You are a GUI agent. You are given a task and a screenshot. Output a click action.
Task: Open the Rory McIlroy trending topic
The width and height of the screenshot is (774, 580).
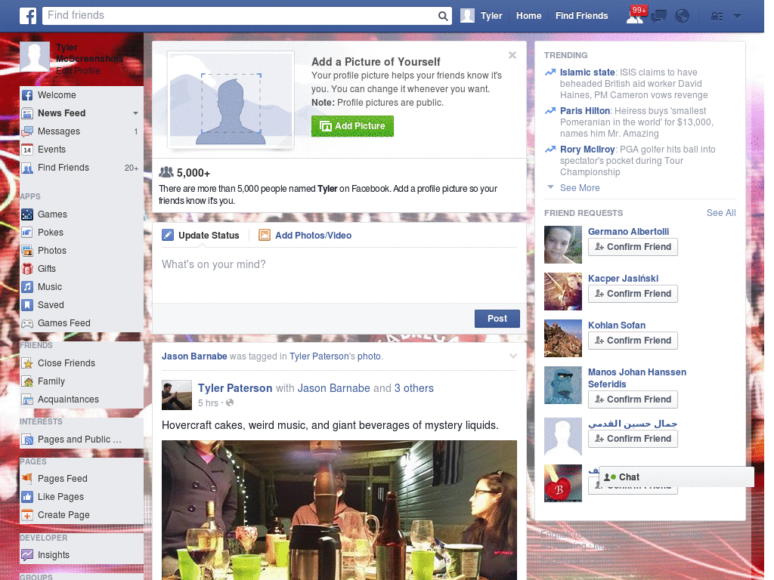click(587, 150)
